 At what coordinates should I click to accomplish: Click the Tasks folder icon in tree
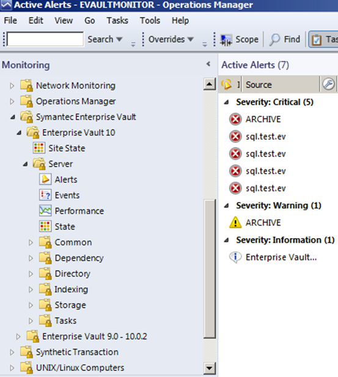coord(45,321)
